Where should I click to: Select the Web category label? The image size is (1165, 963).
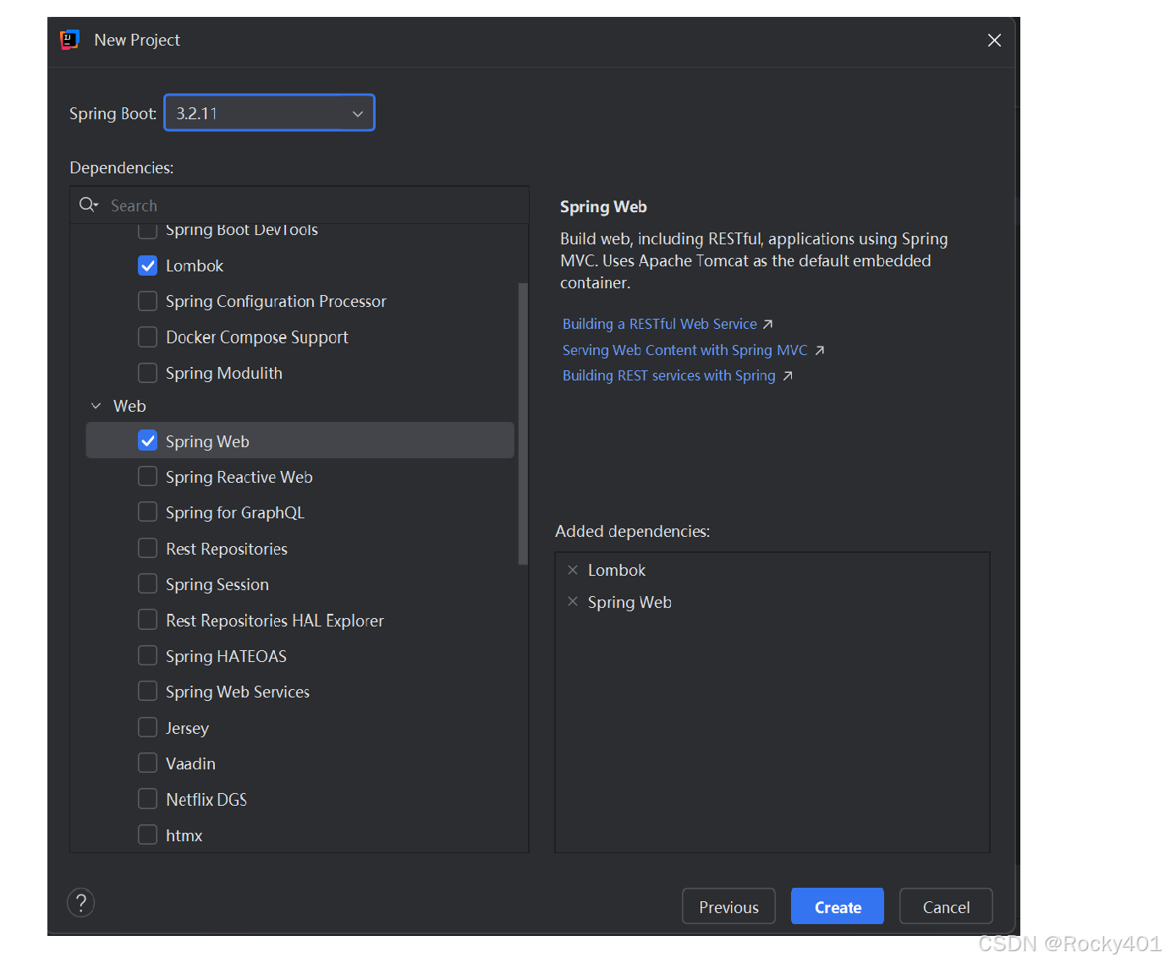click(129, 406)
